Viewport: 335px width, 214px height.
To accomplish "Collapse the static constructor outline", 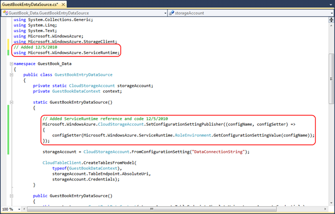I will (x=12, y=103).
